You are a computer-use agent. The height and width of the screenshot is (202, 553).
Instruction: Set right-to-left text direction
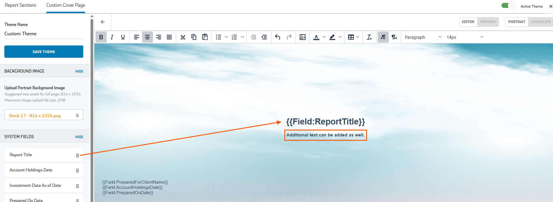point(394,37)
